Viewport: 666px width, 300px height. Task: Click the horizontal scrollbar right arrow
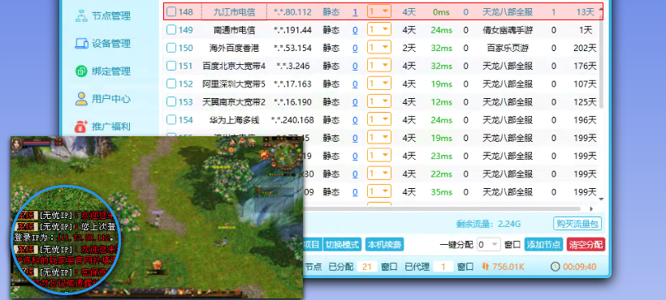(591, 209)
